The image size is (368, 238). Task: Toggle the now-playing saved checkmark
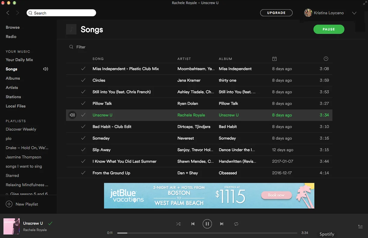click(50, 223)
